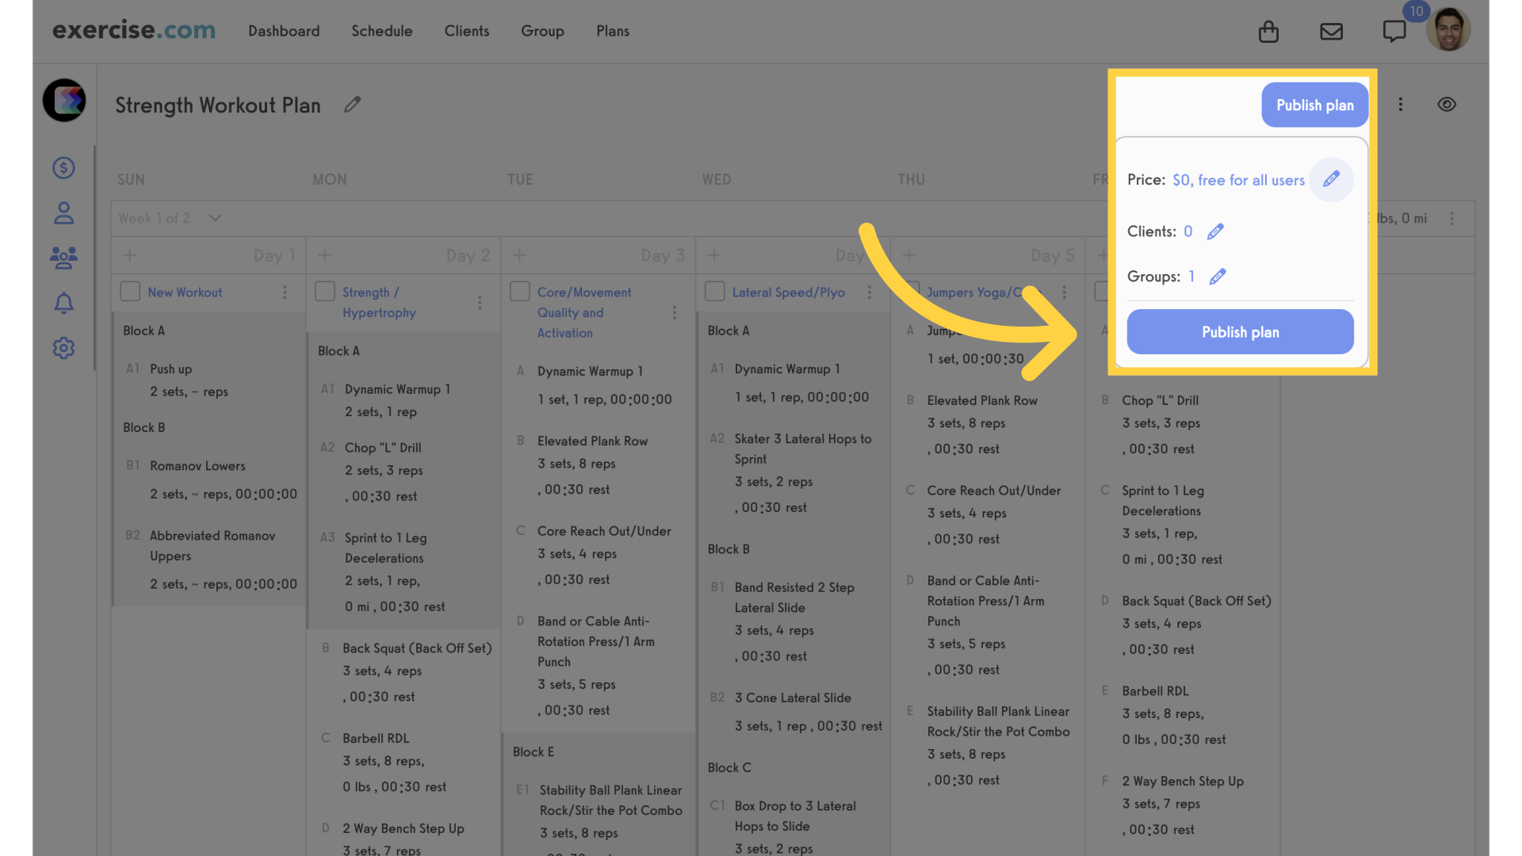This screenshot has height=856, width=1522.
Task: Click the shopping bag icon
Action: (1269, 29)
